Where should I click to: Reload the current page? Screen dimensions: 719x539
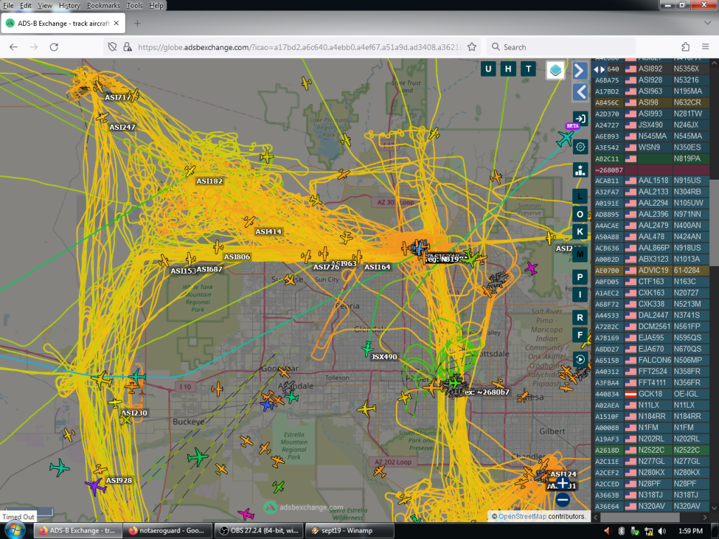click(x=53, y=47)
